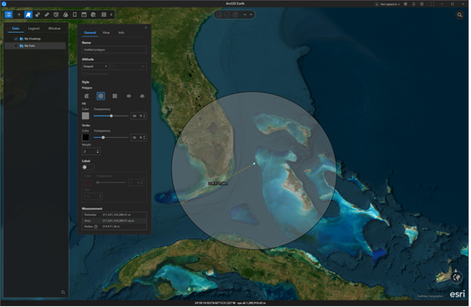Open the grid apps toolbar icon
Screen dimensions: 471x307
point(103,14)
